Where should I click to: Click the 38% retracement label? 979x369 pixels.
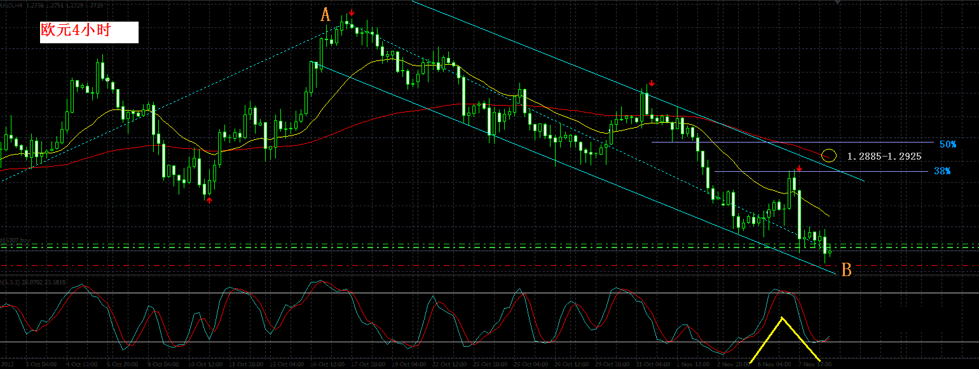(942, 171)
